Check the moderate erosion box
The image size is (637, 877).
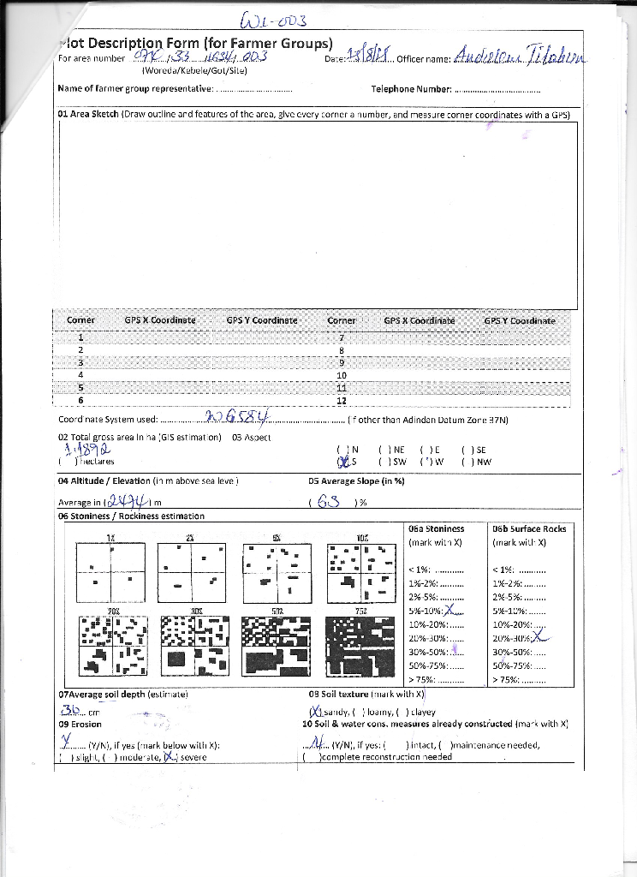tap(110, 757)
